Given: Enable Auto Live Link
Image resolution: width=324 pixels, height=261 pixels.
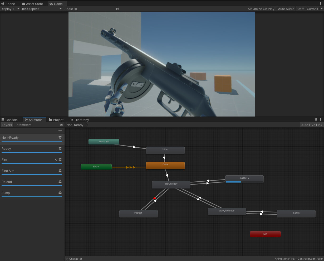Looking at the screenshot, I should (x=312, y=125).
